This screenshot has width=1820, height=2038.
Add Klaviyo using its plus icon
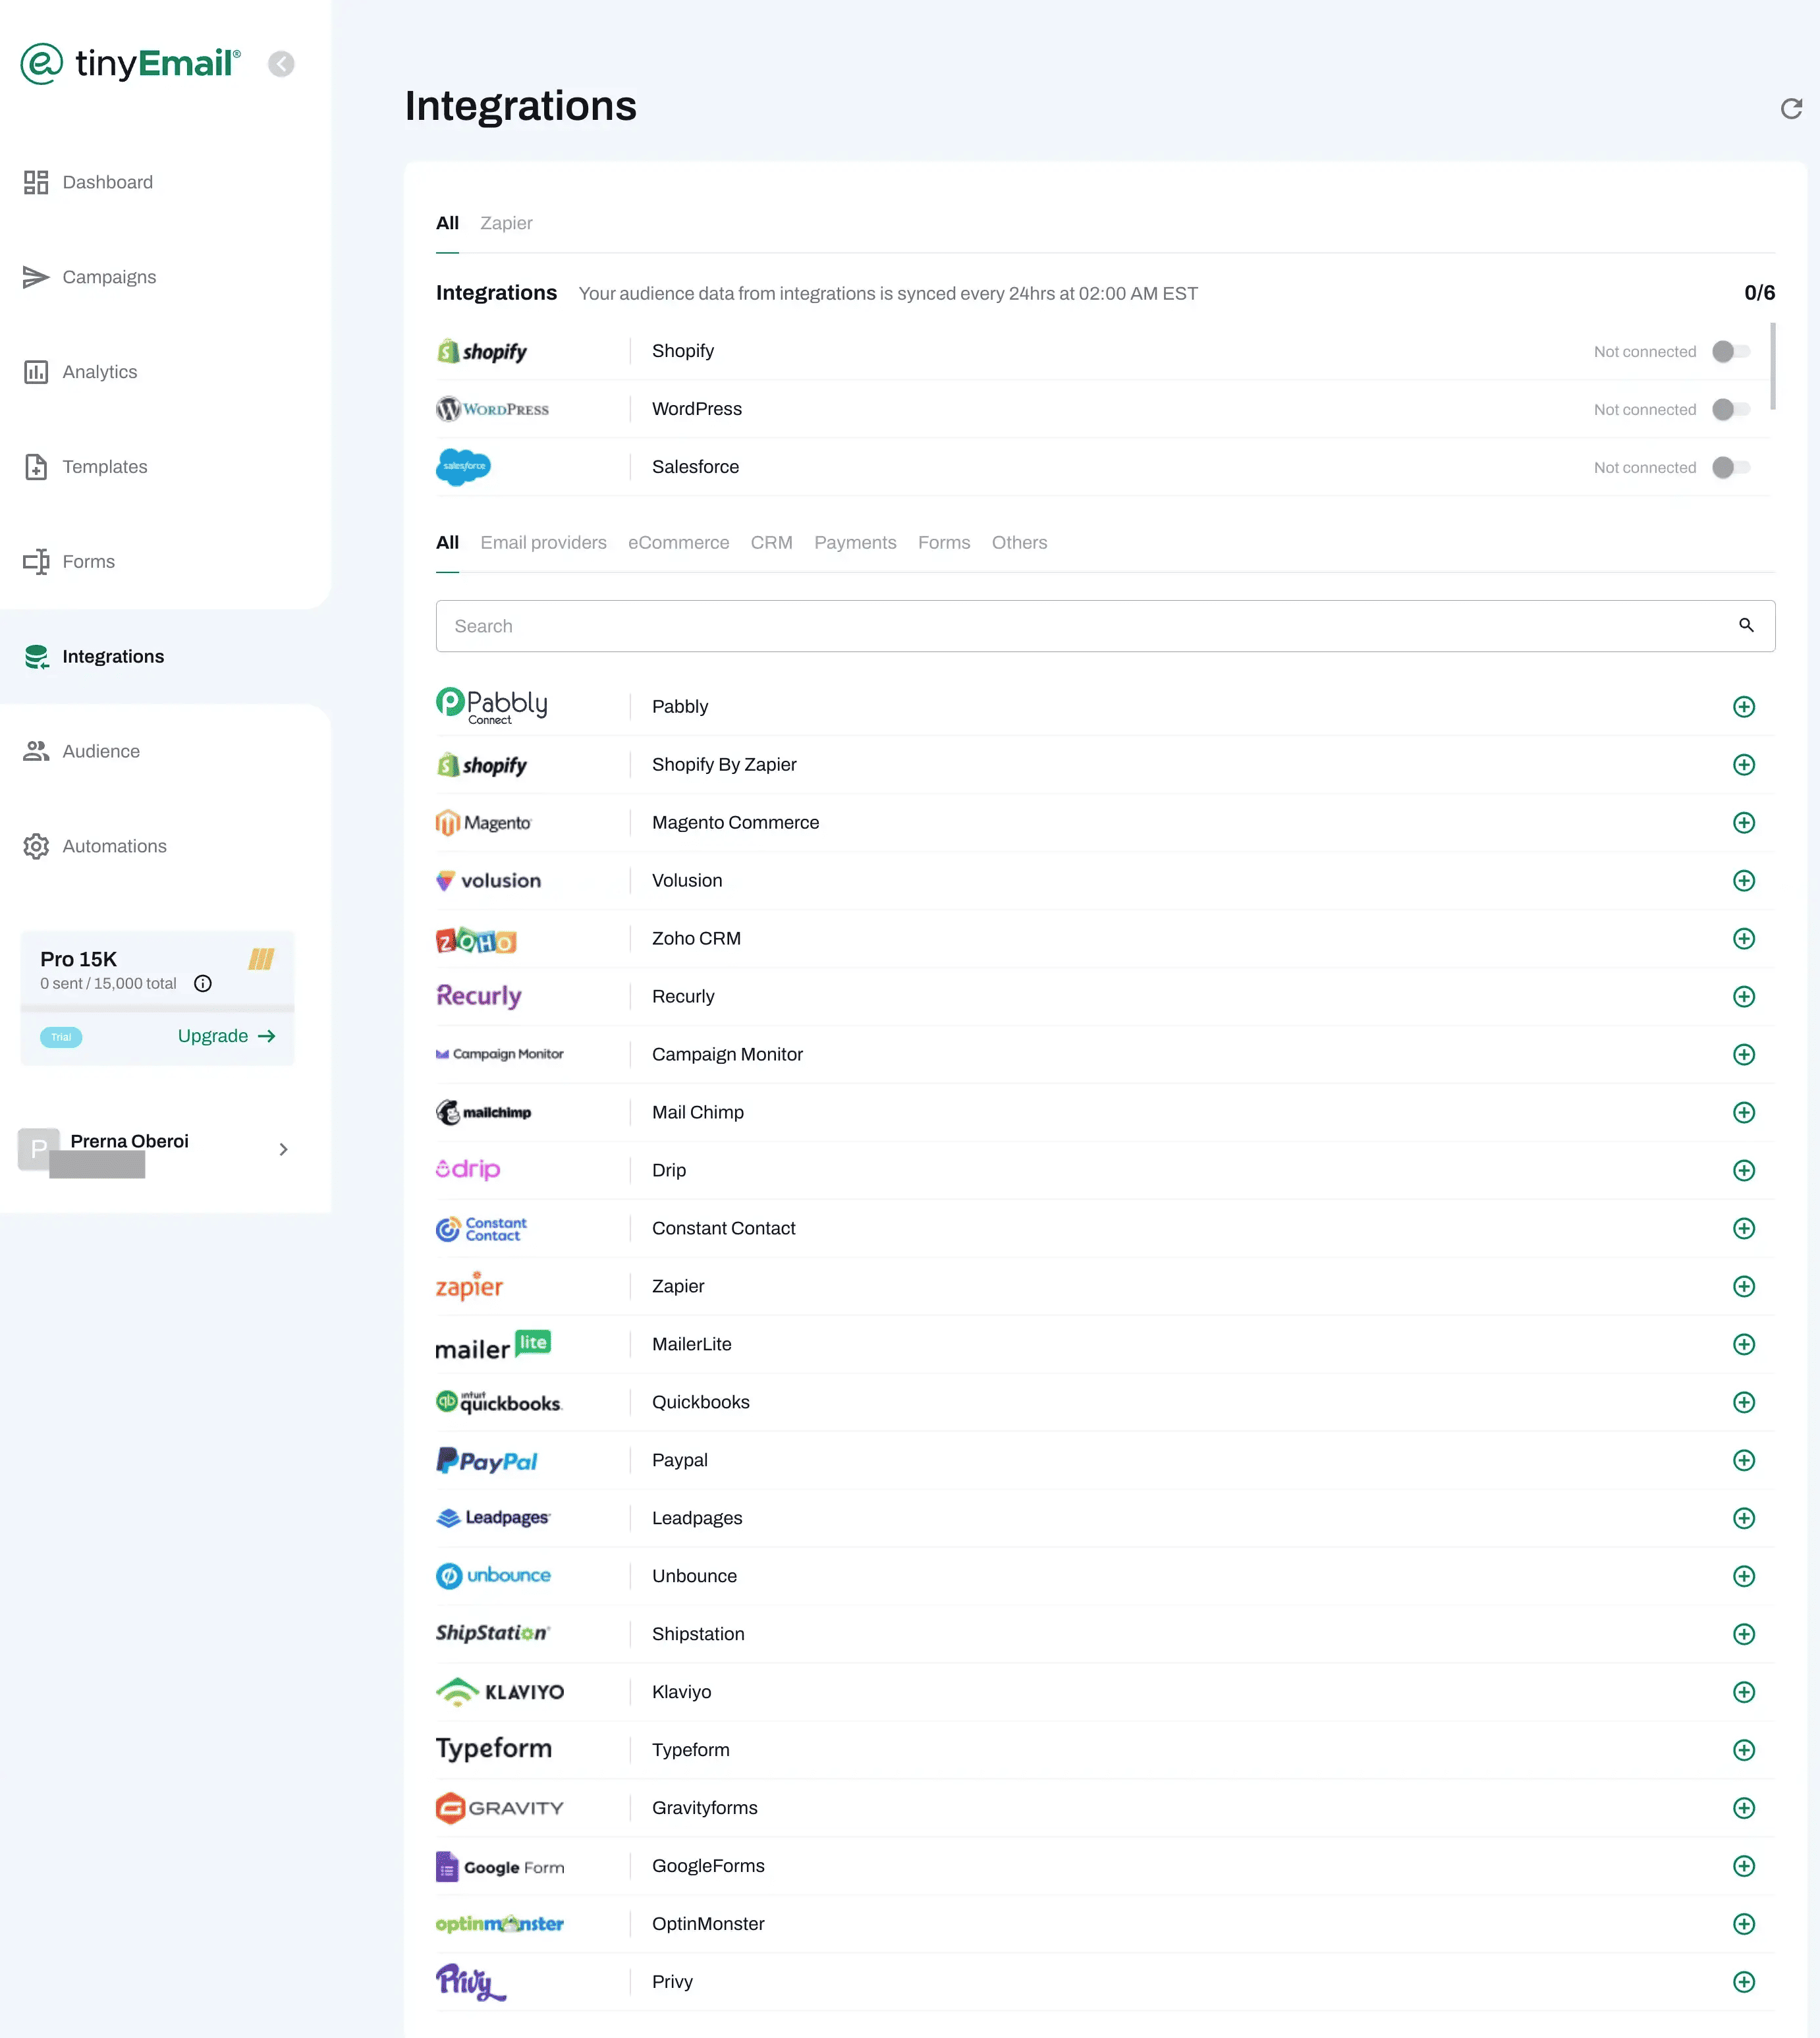[1743, 1692]
